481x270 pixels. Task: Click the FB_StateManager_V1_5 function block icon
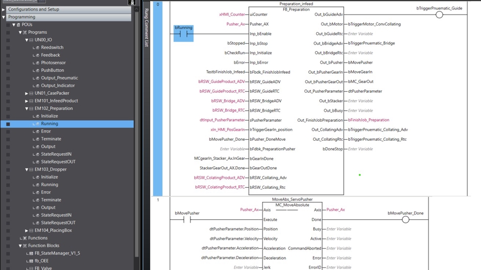click(31, 253)
